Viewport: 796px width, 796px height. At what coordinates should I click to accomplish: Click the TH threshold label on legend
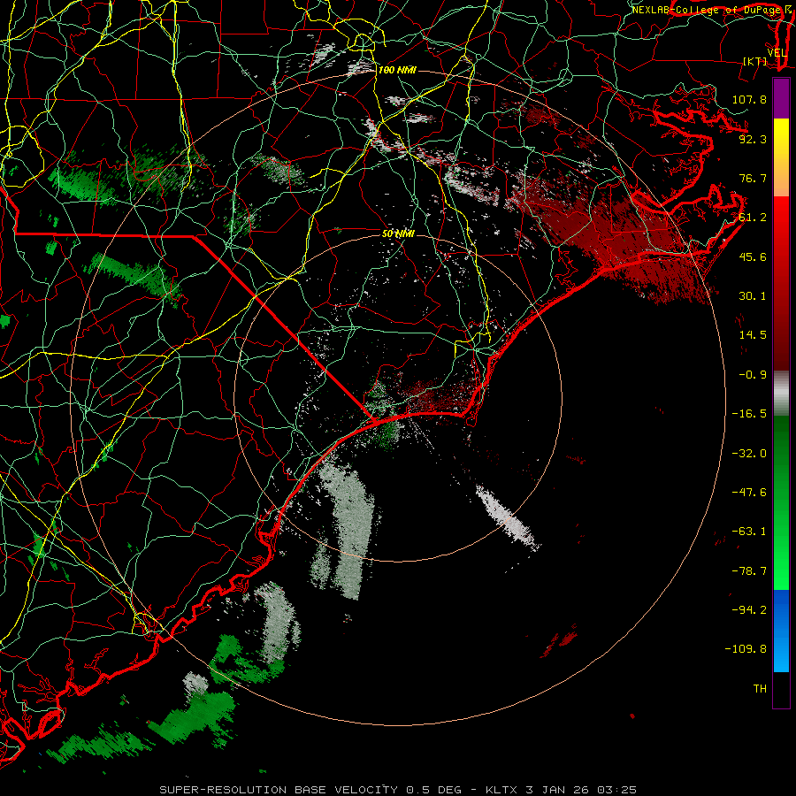760,689
